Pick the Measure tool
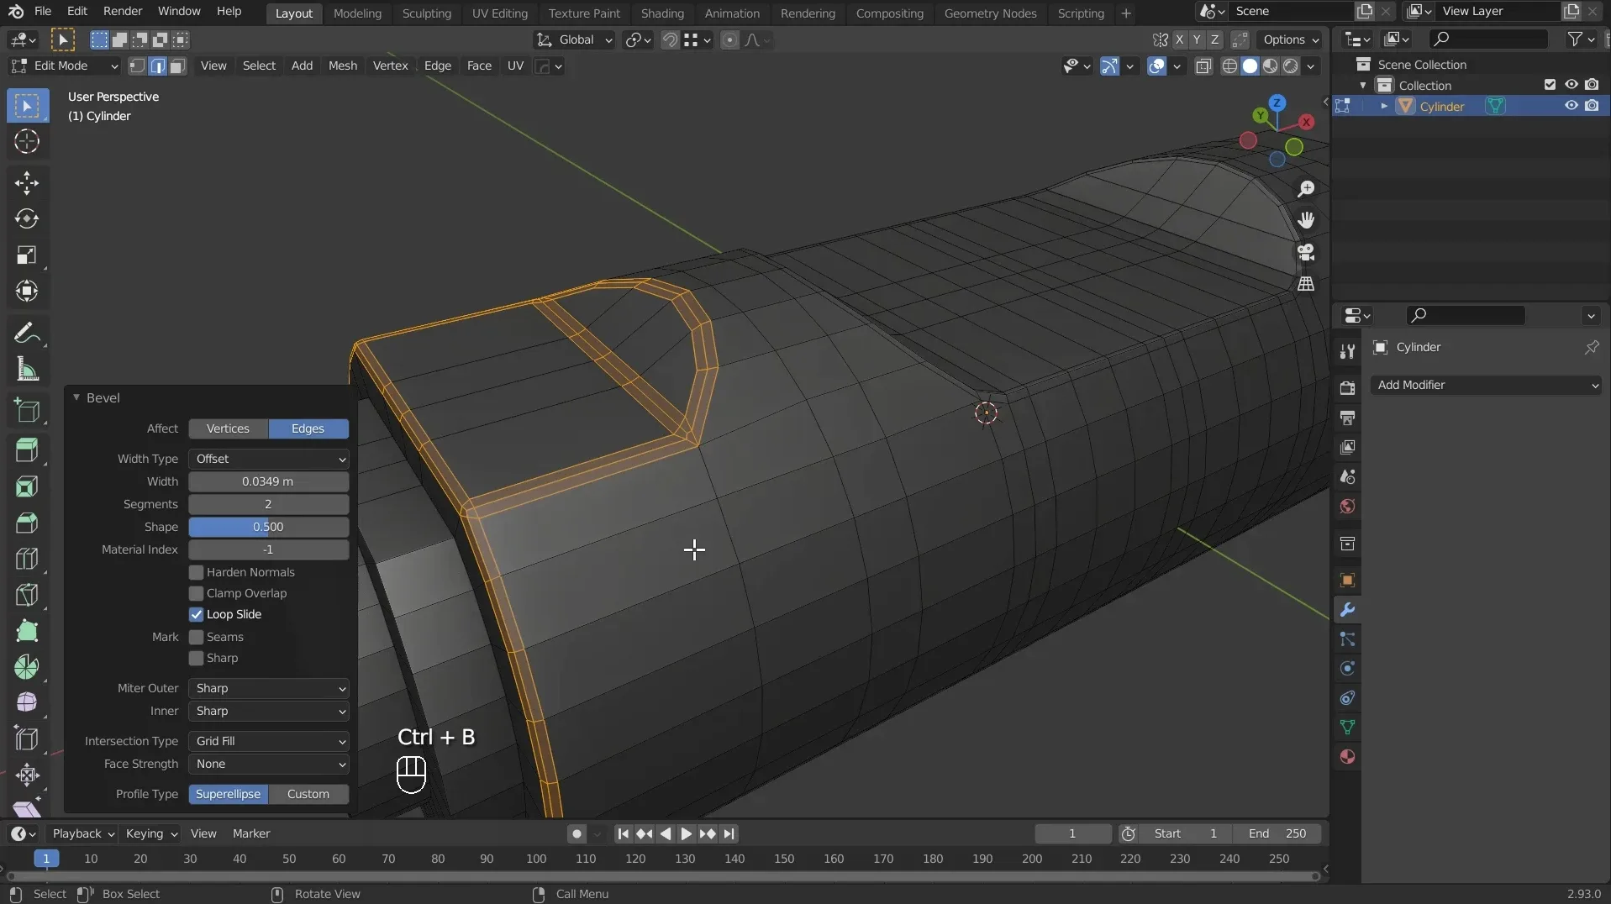1611x904 pixels. tap(27, 370)
